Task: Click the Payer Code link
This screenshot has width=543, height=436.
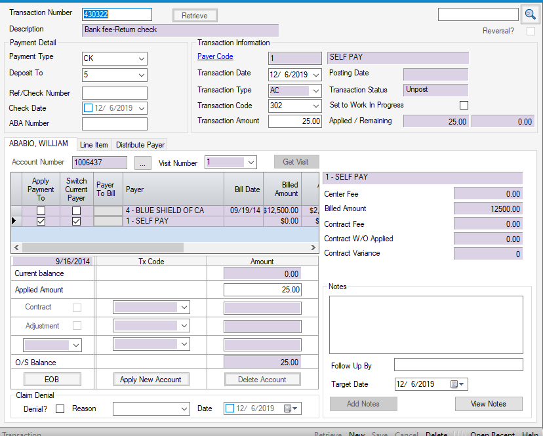Action: pos(215,57)
